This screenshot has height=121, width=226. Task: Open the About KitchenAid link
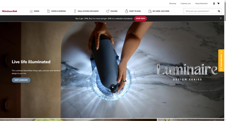click(201, 3)
